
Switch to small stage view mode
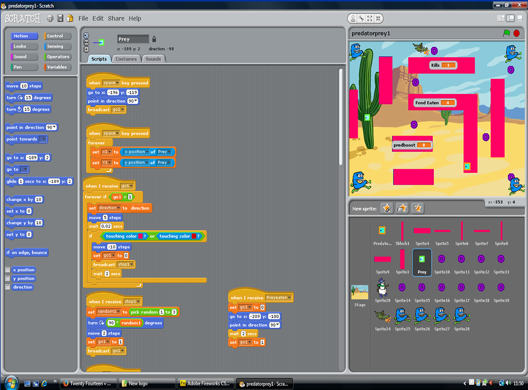tap(501, 18)
